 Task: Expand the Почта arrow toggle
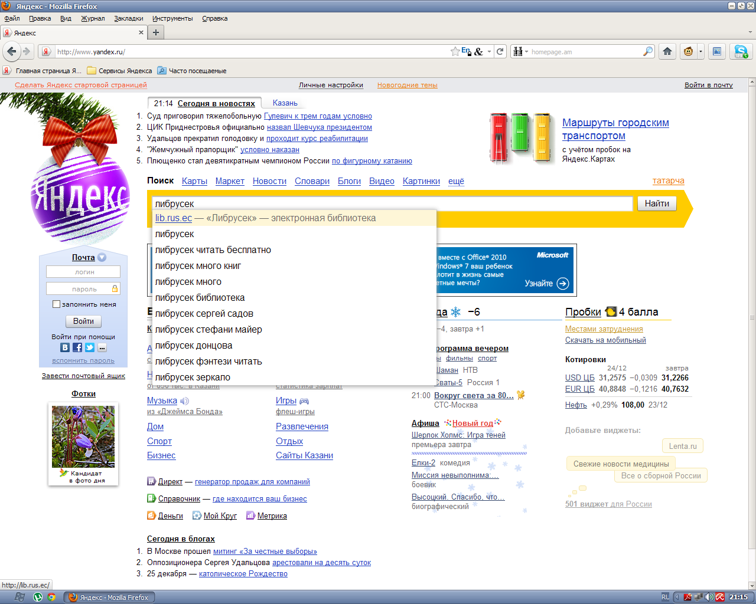click(x=102, y=257)
